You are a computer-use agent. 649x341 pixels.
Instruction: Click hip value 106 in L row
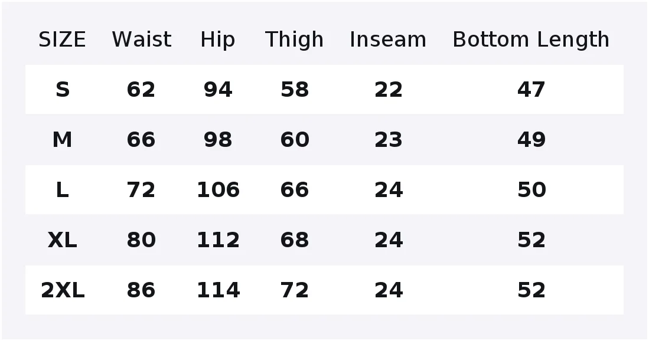pyautogui.click(x=218, y=190)
